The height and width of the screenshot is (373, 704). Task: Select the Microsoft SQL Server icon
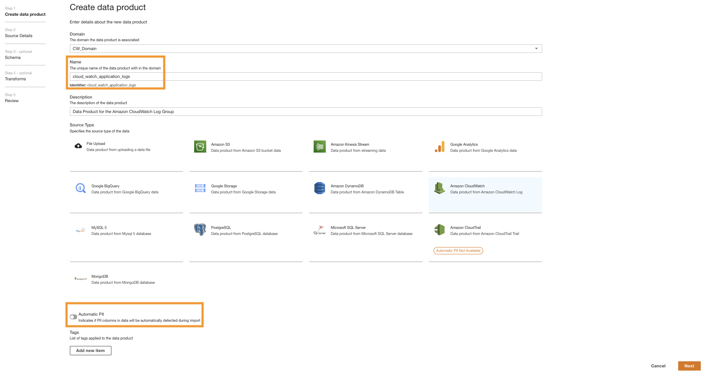(320, 230)
